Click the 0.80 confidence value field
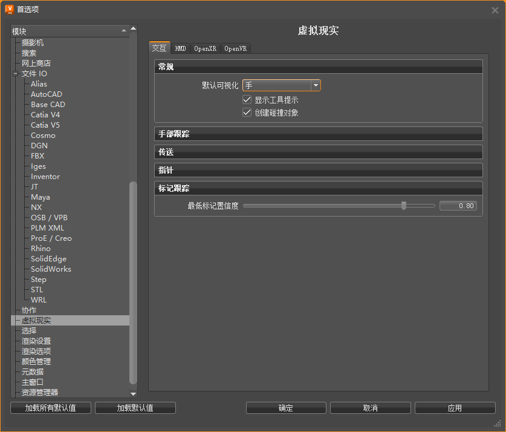506x432 pixels. (458, 206)
